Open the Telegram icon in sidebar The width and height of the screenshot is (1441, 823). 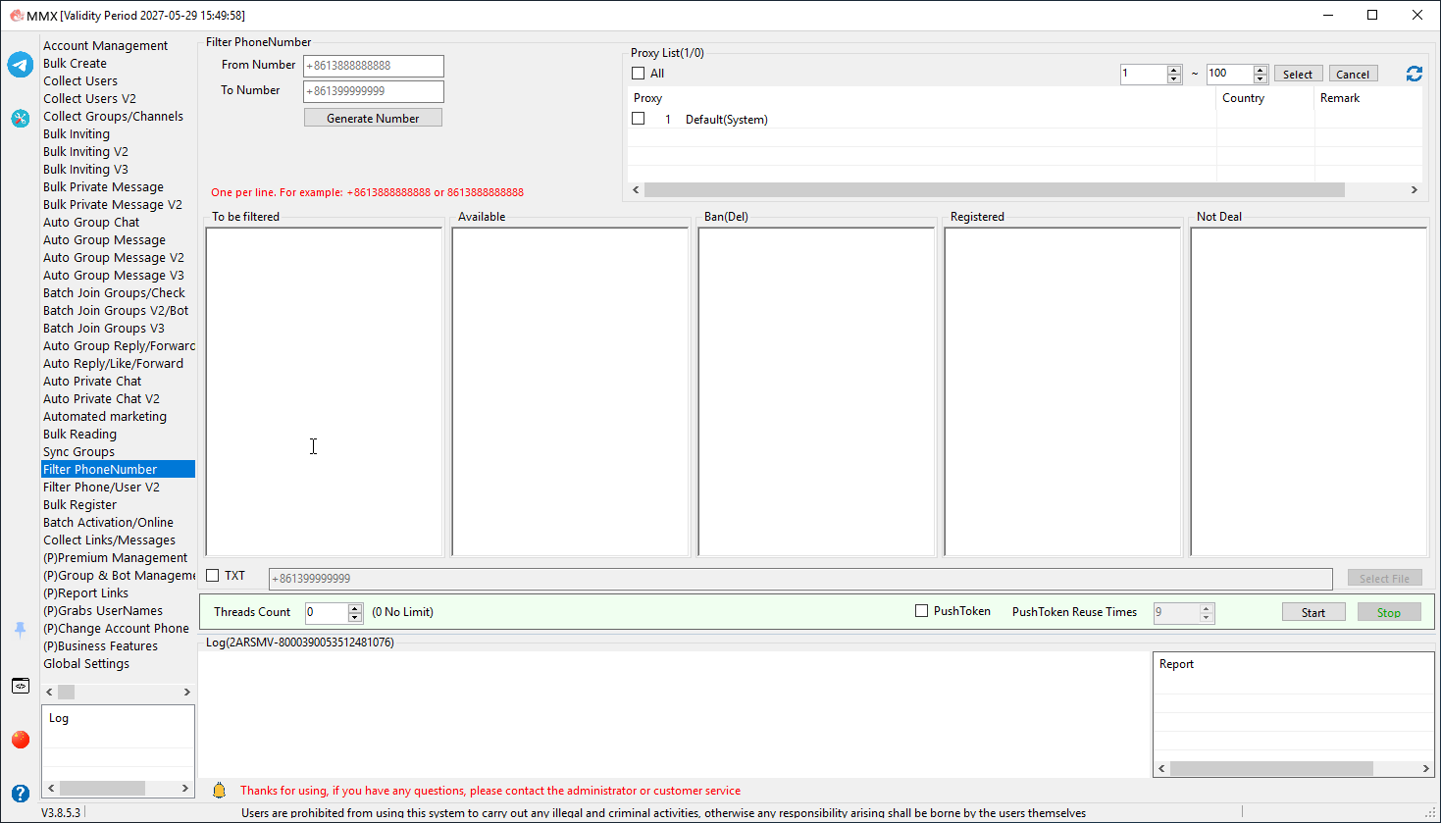(21, 65)
